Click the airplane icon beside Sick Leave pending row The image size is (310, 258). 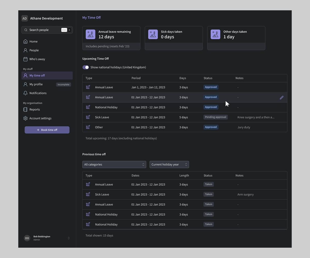click(88, 117)
